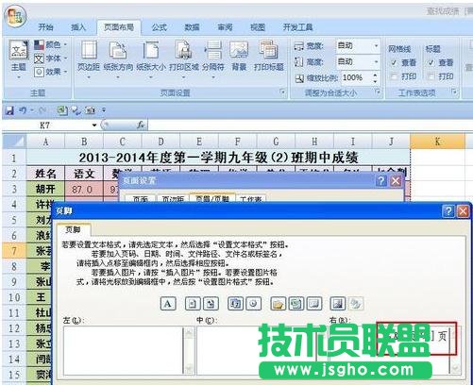The width and height of the screenshot is (473, 385).
Task: Click the insert file name button
Action: [296, 304]
